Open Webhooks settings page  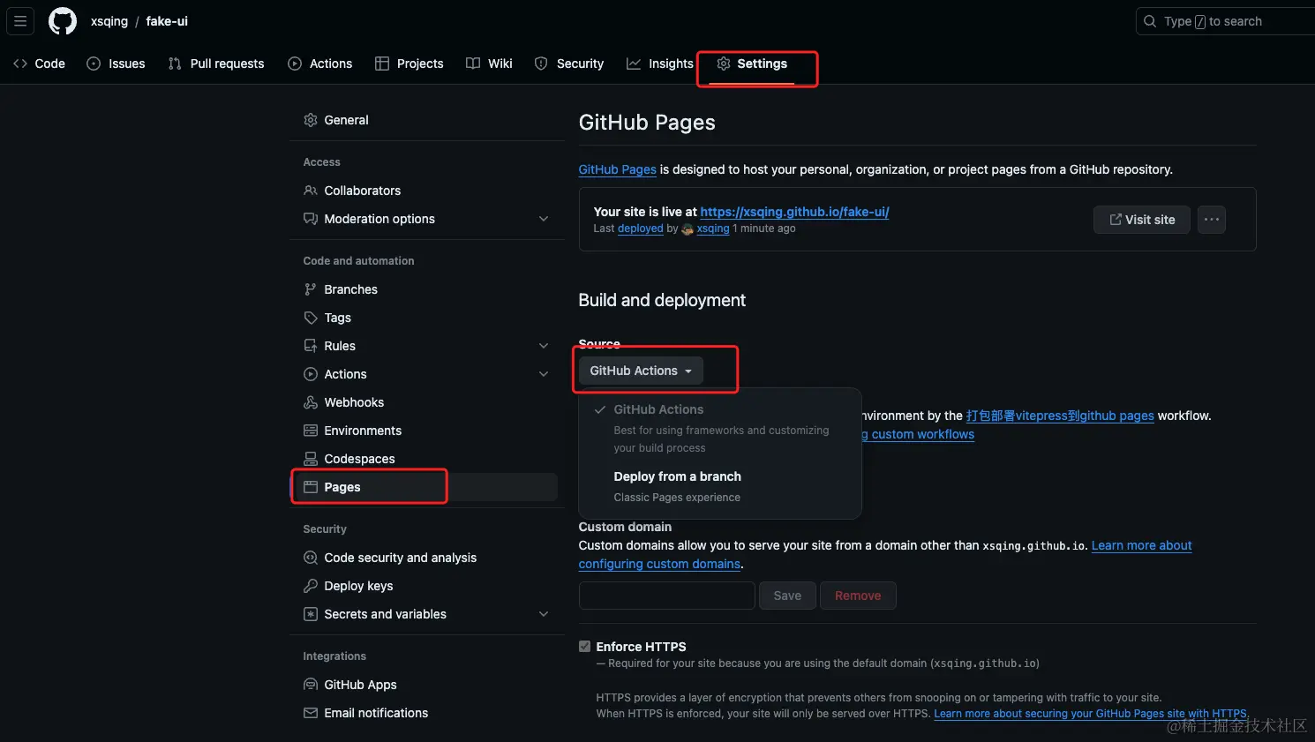[427, 402]
